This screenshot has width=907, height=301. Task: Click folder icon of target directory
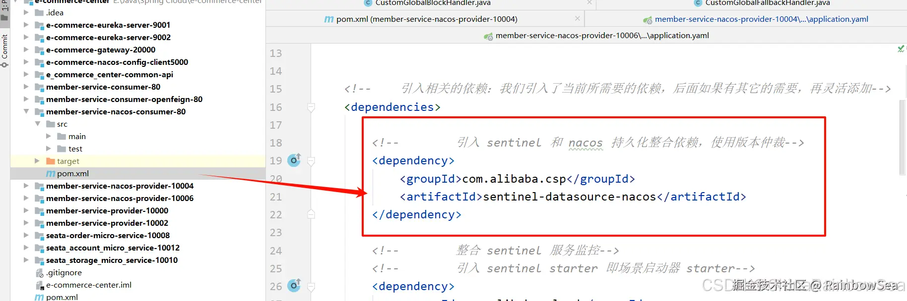[x=51, y=161]
